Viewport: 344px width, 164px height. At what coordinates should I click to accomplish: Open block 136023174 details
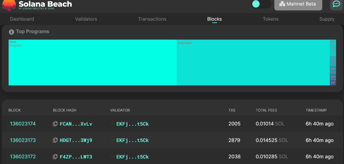23,124
